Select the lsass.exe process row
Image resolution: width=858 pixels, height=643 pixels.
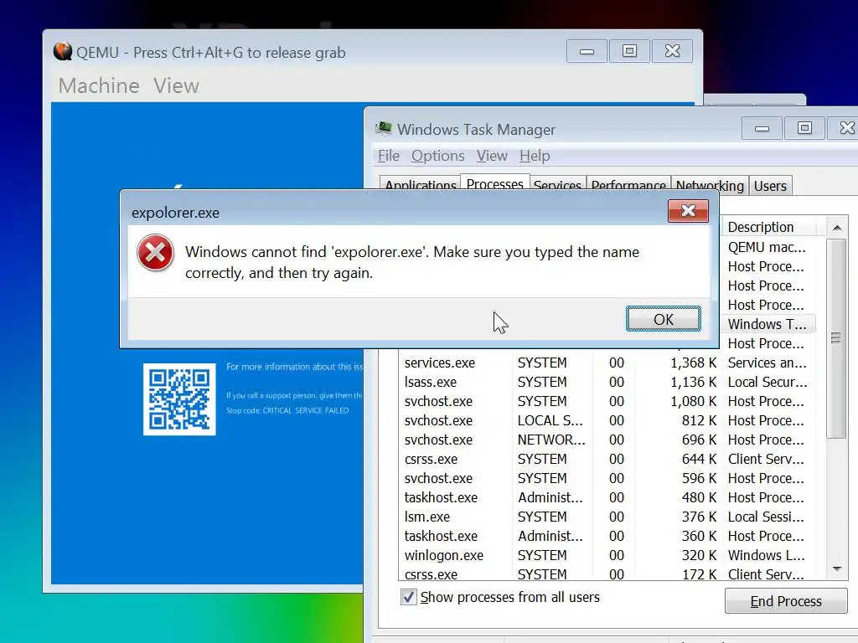[x=607, y=382]
